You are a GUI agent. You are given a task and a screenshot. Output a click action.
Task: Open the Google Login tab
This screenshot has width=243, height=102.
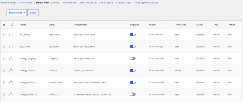click(x=124, y=3)
